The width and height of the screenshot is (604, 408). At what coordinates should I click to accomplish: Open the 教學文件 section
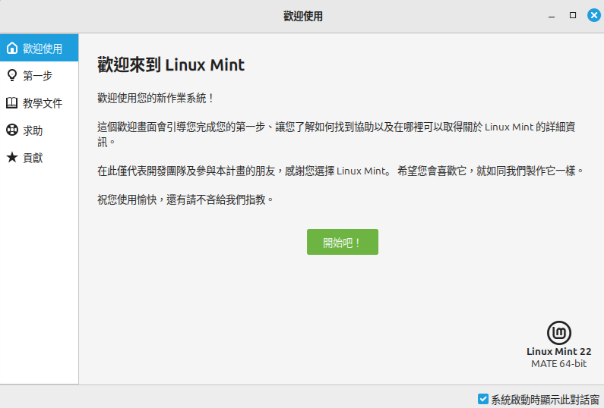tap(43, 103)
